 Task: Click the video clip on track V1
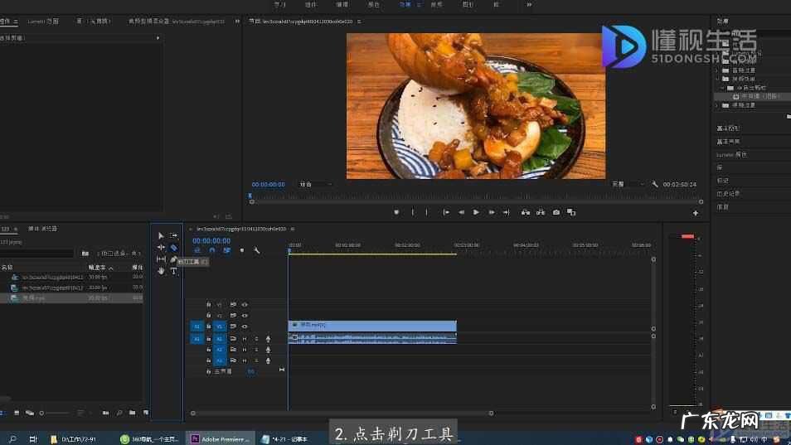372,326
